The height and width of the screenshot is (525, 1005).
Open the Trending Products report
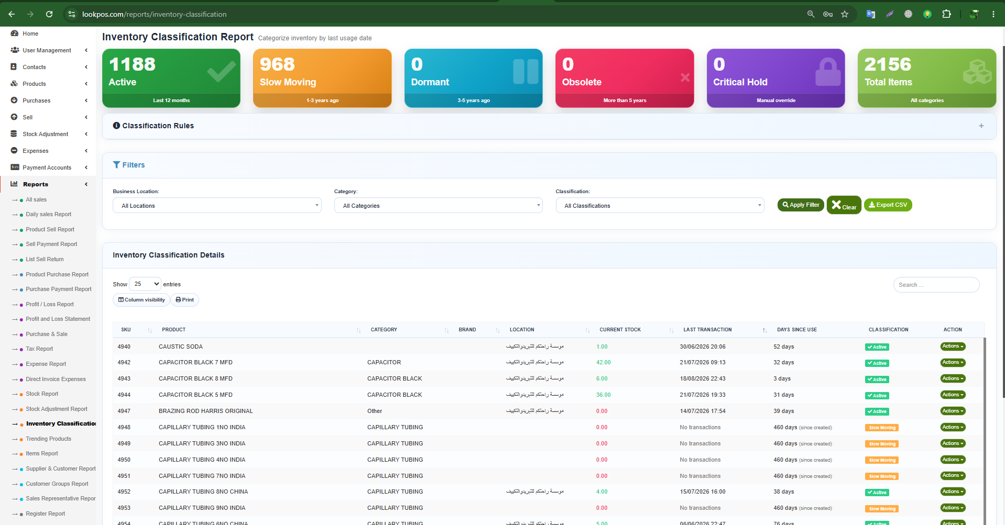tap(48, 439)
